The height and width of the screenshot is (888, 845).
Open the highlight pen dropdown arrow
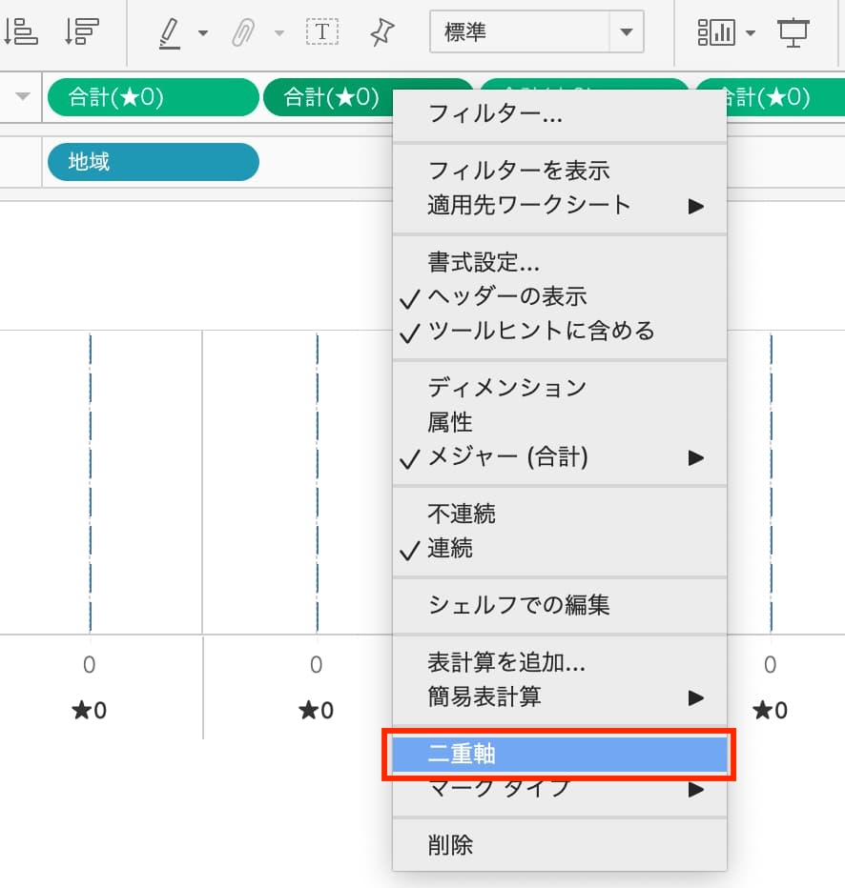point(203,33)
